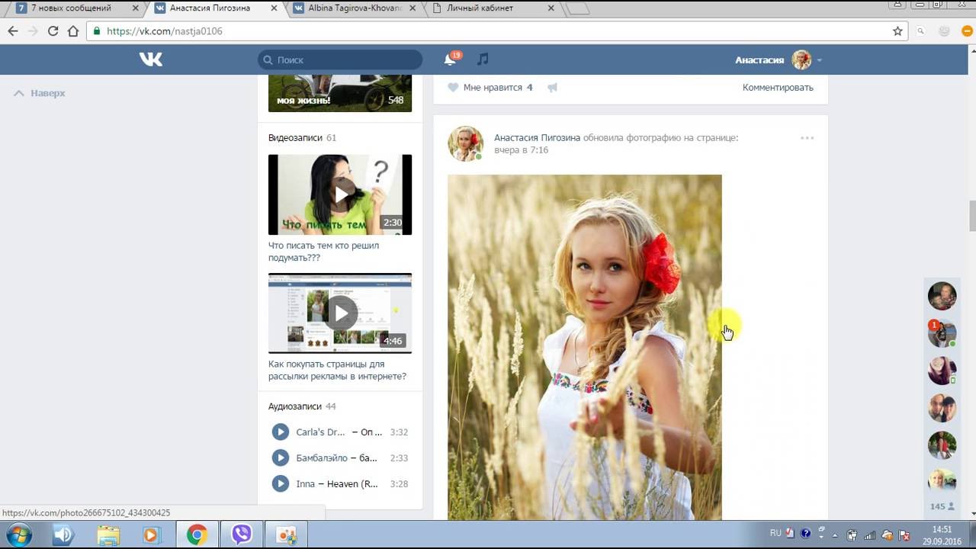Play the 4:46 video thumbnail

point(340,313)
